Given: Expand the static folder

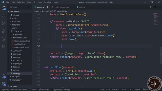Looking at the screenshot, I should pyautogui.click(x=14, y=18).
